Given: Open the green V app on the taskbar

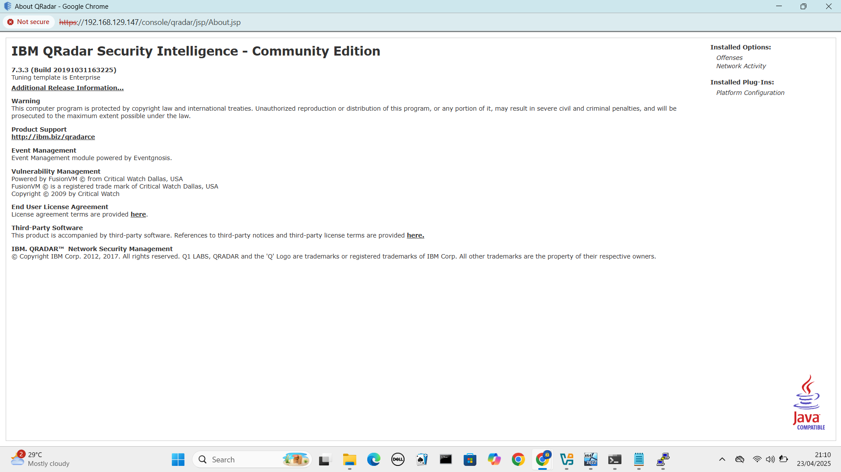Looking at the screenshot, I should (x=567, y=459).
